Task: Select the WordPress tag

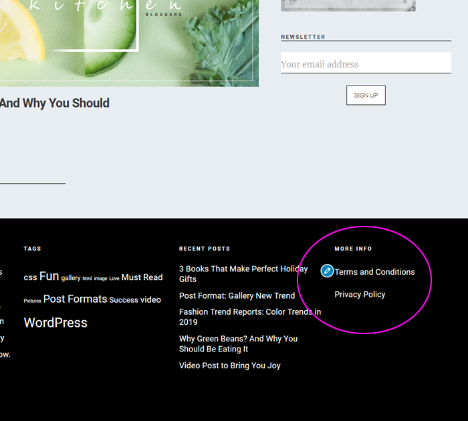Action: 55,323
